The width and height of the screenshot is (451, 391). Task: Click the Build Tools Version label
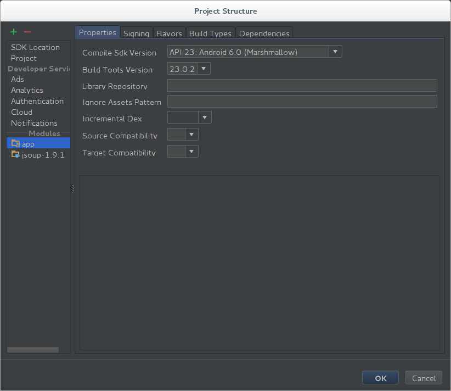[117, 70]
